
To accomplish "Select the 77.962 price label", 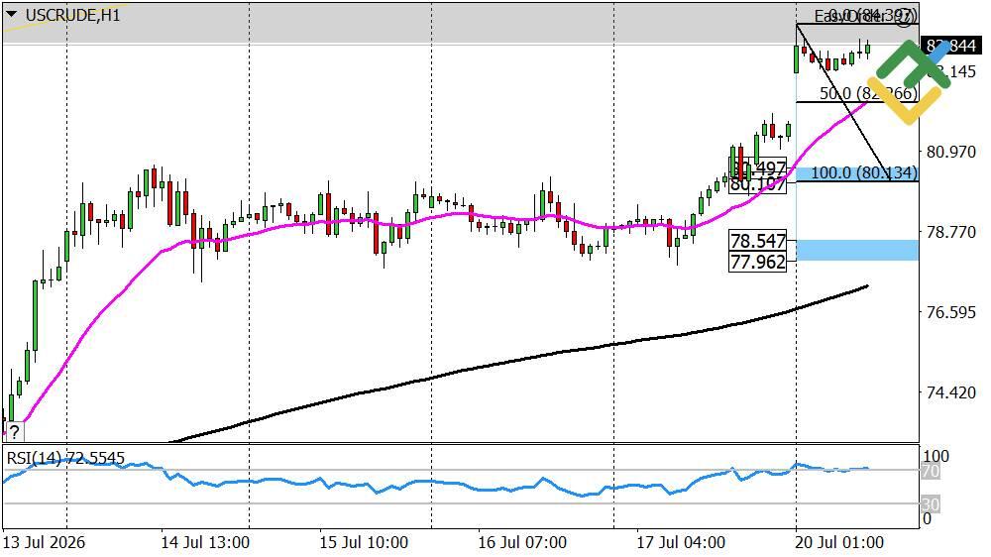I will click(757, 262).
